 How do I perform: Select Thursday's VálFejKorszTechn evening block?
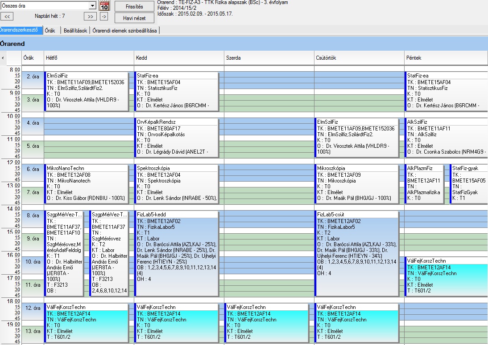point(357,323)
